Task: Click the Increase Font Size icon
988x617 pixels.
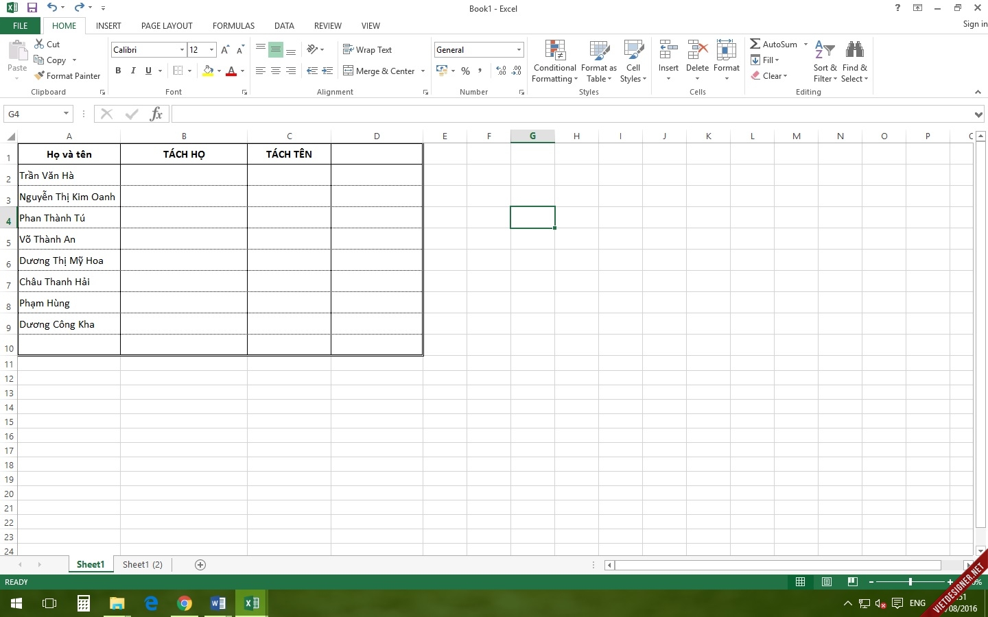Action: (225, 50)
